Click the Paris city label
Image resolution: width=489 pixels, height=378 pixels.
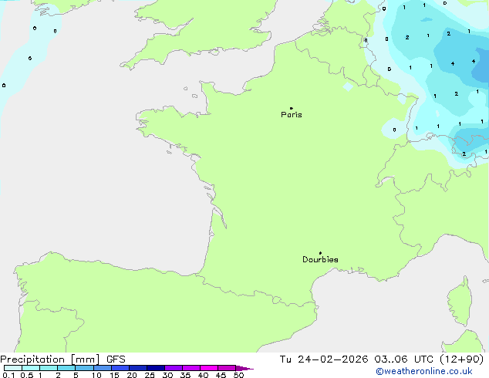tap(292, 115)
